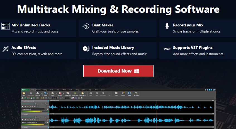Click the thumbs-up like icon
This screenshot has width=236, height=129.
click(206, 90)
